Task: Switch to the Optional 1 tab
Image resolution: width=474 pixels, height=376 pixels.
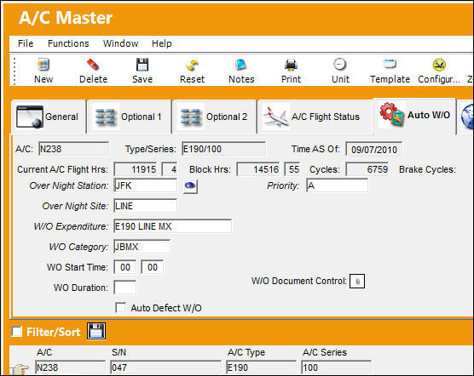Action: tap(129, 117)
